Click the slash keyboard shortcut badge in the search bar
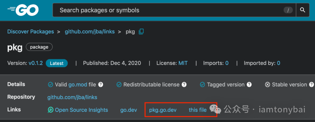The height and width of the screenshot is (122, 315). pos(288,10)
